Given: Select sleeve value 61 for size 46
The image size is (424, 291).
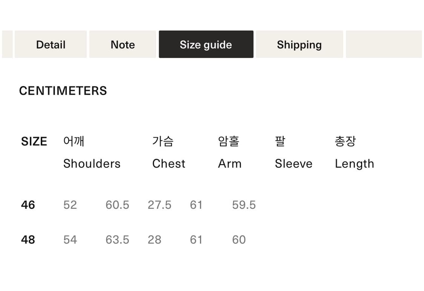Looking at the screenshot, I should (196, 205).
